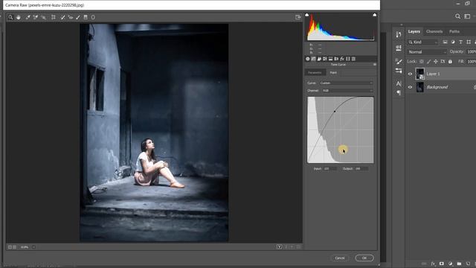
Task: Open the Brush Settings panel icon
Action: pos(399,61)
